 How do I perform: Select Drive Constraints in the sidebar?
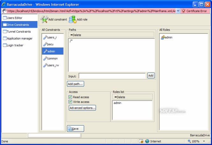click(19, 25)
